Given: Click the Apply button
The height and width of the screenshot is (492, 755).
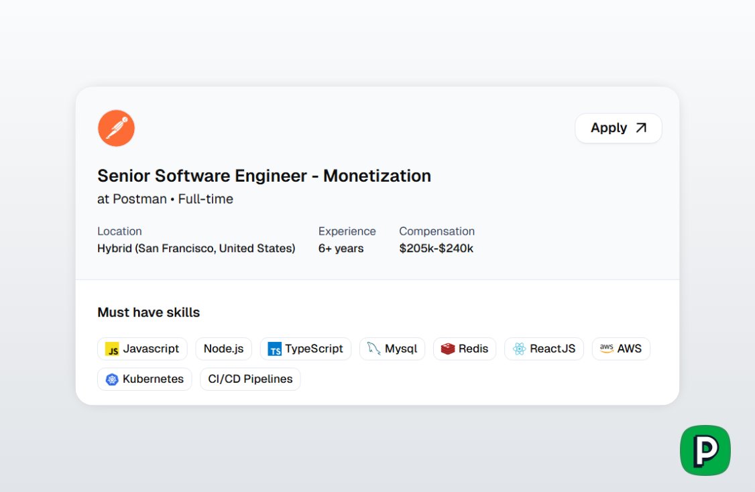Looking at the screenshot, I should [618, 128].
